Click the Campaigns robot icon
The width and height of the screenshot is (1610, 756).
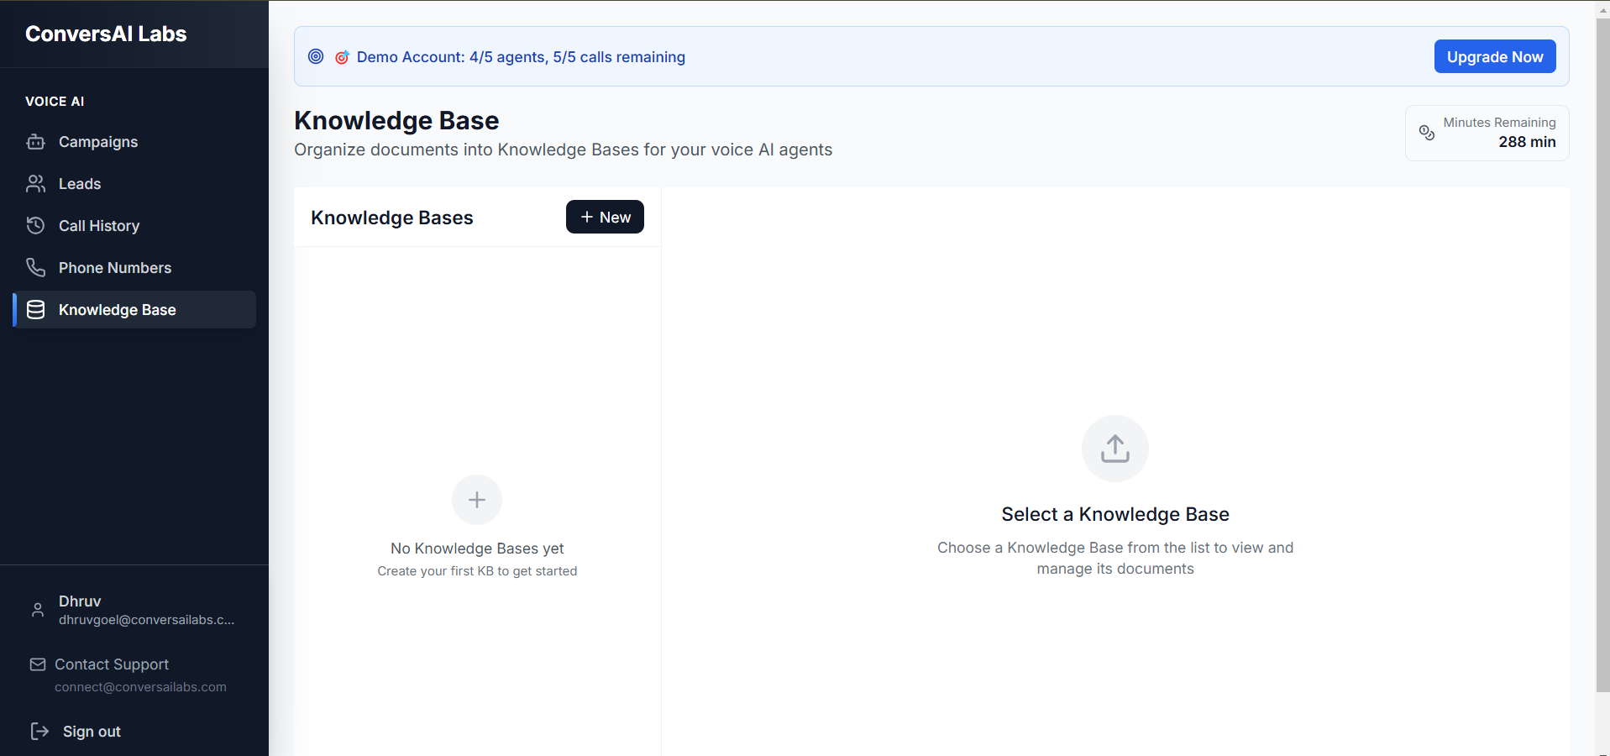pyautogui.click(x=35, y=142)
